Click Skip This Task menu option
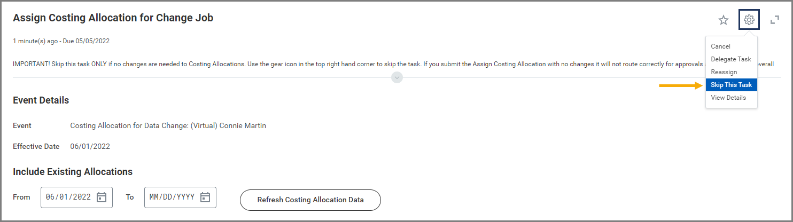 (x=731, y=85)
